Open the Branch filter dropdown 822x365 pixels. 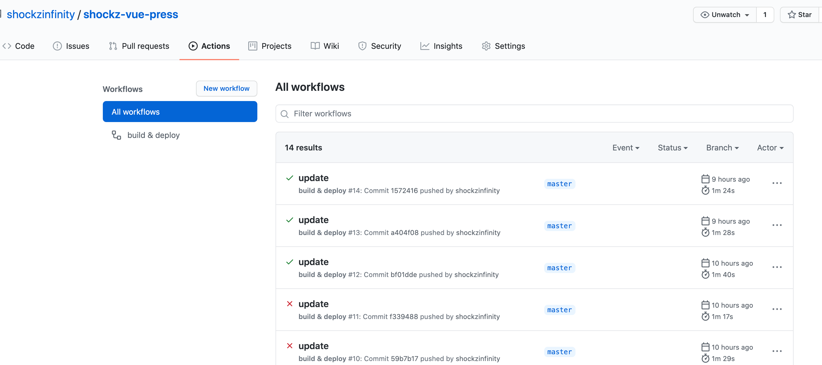coord(722,148)
